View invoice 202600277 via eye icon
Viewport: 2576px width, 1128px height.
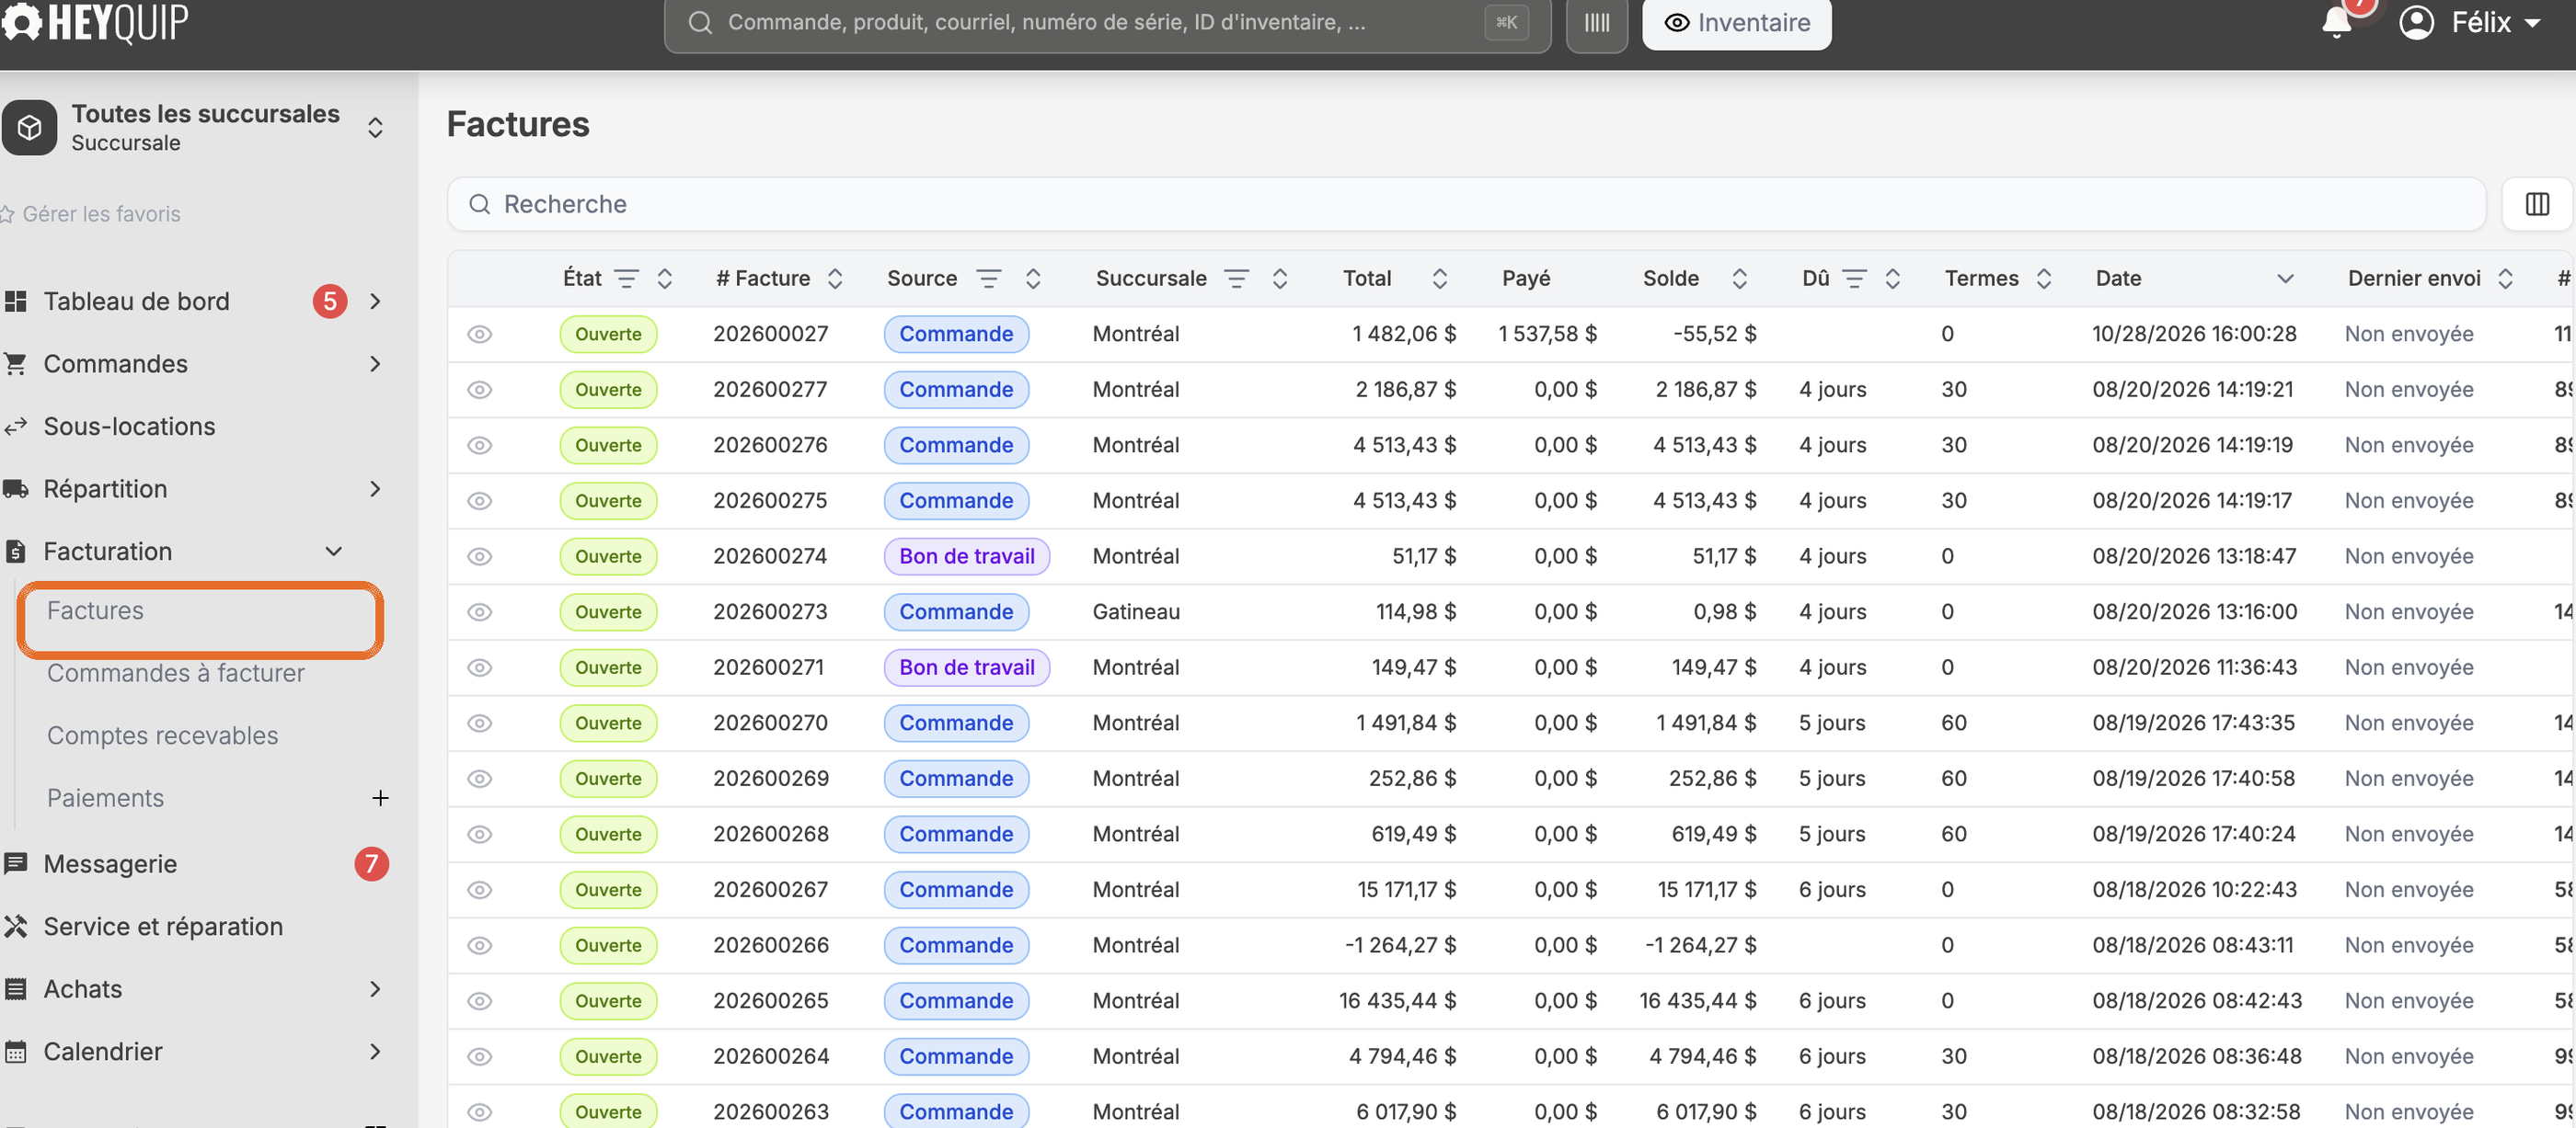[479, 390]
